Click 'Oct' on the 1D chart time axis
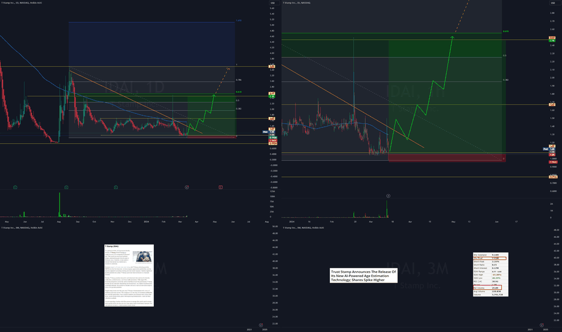The height and width of the screenshot is (332, 562). (x=94, y=222)
